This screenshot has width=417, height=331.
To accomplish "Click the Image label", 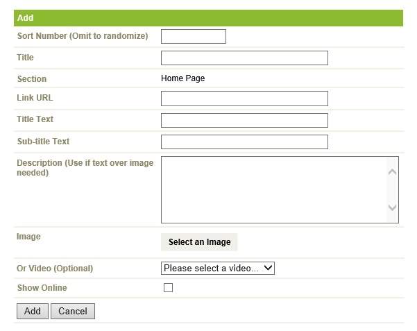I will click(x=28, y=237).
